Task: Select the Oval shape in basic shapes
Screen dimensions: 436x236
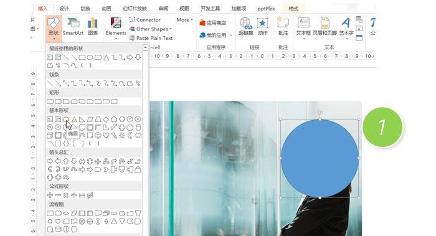Action: click(x=66, y=120)
